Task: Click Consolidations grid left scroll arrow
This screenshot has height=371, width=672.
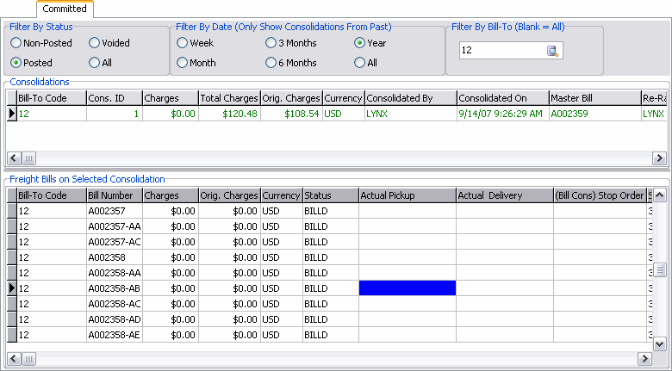Action: [14, 158]
